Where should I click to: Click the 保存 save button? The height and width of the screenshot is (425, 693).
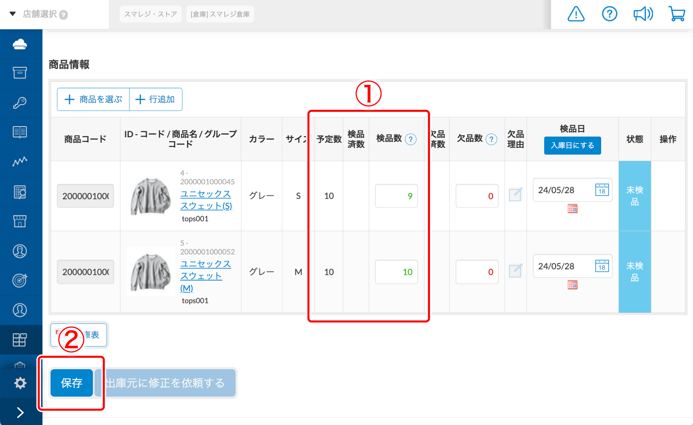[x=71, y=382]
